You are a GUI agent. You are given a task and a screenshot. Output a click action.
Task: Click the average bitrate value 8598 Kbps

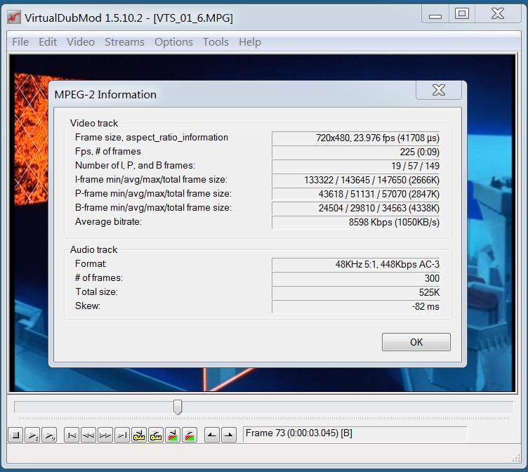tap(355, 223)
